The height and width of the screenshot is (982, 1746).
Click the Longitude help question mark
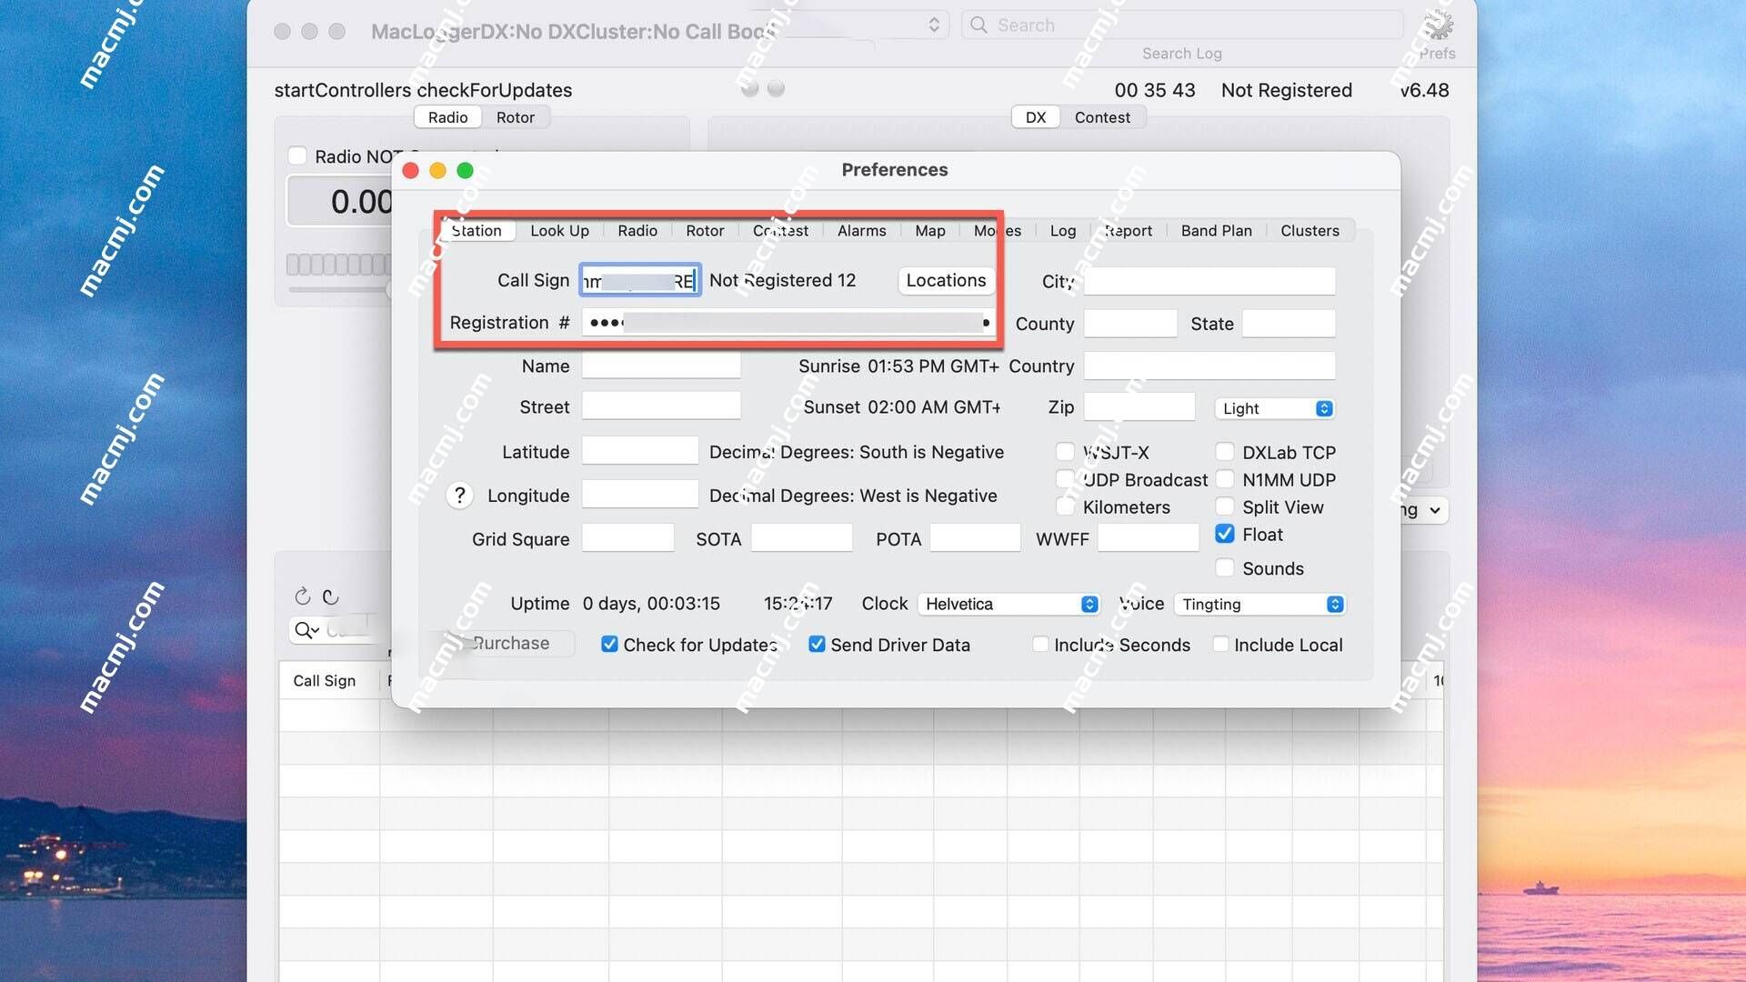459,496
